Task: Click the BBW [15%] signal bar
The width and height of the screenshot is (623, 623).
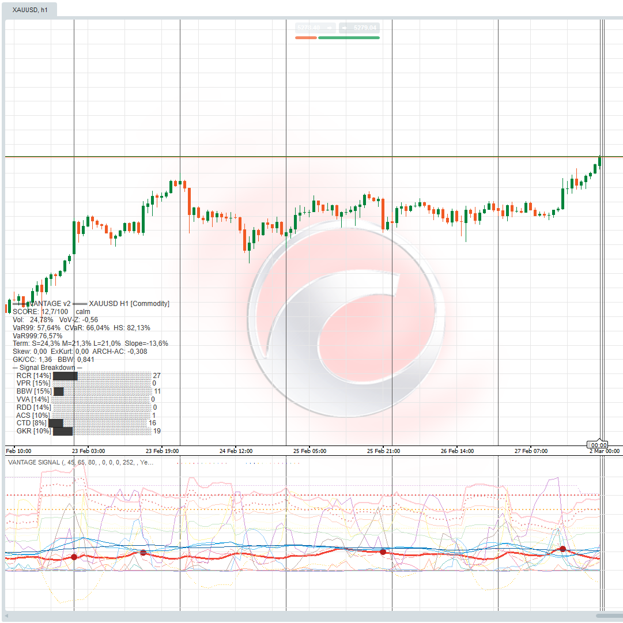Action: pos(58,391)
